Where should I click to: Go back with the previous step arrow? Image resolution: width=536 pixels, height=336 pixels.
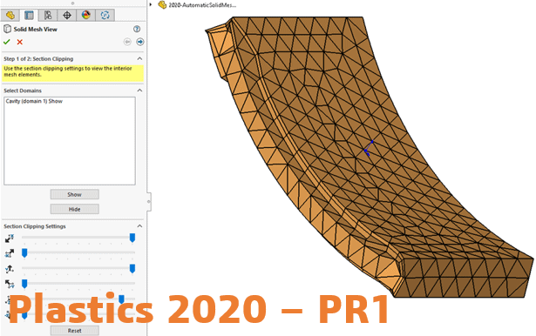pos(127,42)
